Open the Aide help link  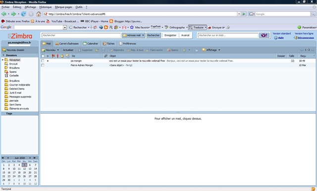pyautogui.click(x=279, y=38)
